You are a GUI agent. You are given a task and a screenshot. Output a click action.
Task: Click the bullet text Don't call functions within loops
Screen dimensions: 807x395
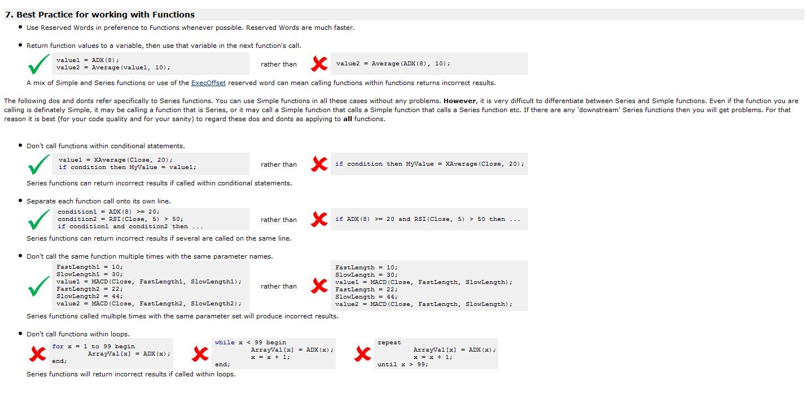coord(78,334)
